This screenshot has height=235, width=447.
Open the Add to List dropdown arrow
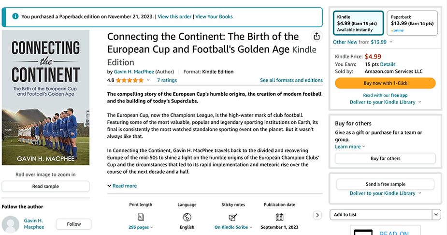pyautogui.click(x=436, y=214)
